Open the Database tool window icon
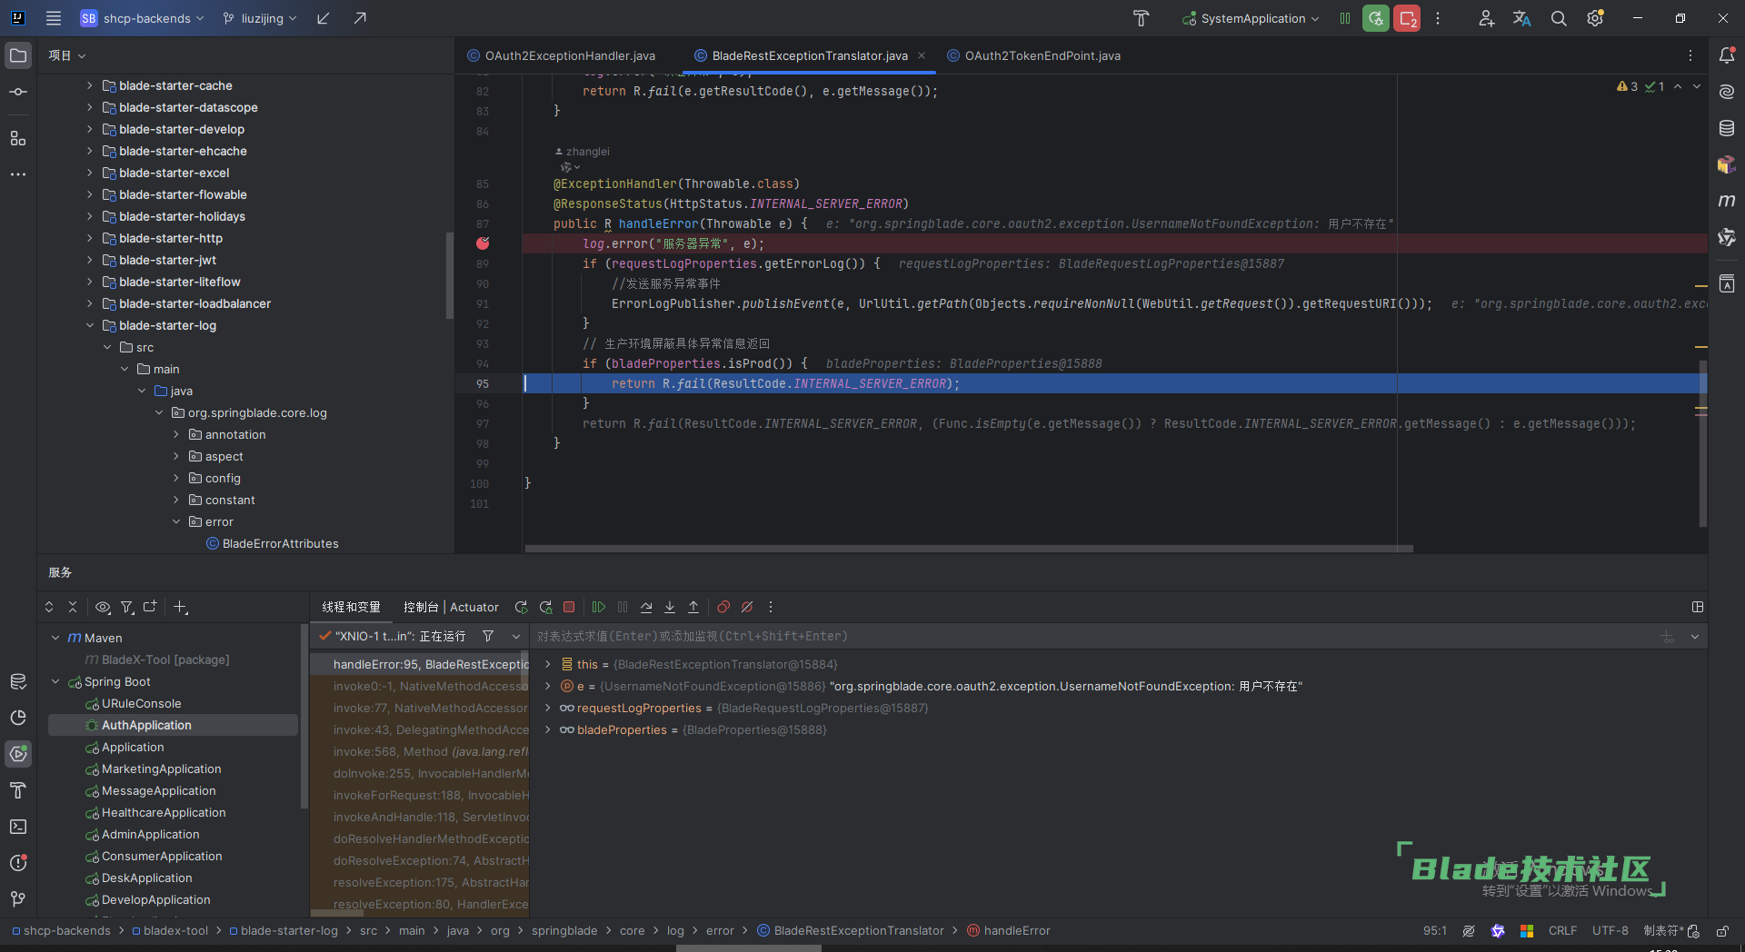This screenshot has width=1745, height=952. (1727, 128)
